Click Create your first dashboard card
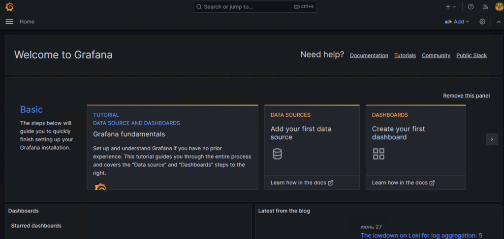504x239 pixels. pyautogui.click(x=415, y=147)
